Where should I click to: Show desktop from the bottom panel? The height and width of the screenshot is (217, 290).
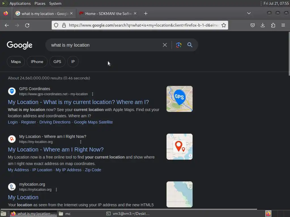(3, 214)
